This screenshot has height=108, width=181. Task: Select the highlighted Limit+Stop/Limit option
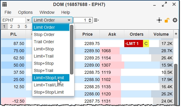(51, 78)
